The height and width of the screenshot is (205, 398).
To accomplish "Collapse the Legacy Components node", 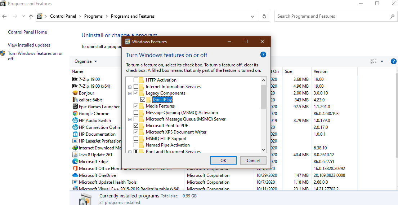I will (x=130, y=93).
